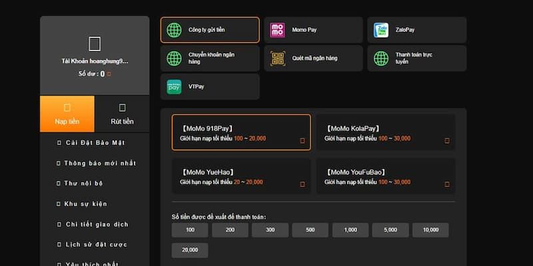533x266 pixels.
Task: Click the QR code bank scan icon
Action: (277, 59)
